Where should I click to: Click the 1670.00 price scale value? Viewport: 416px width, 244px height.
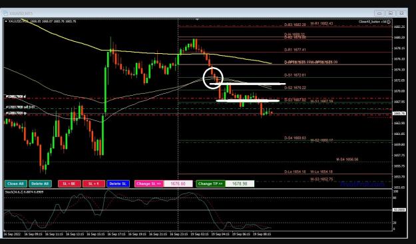tap(399, 91)
